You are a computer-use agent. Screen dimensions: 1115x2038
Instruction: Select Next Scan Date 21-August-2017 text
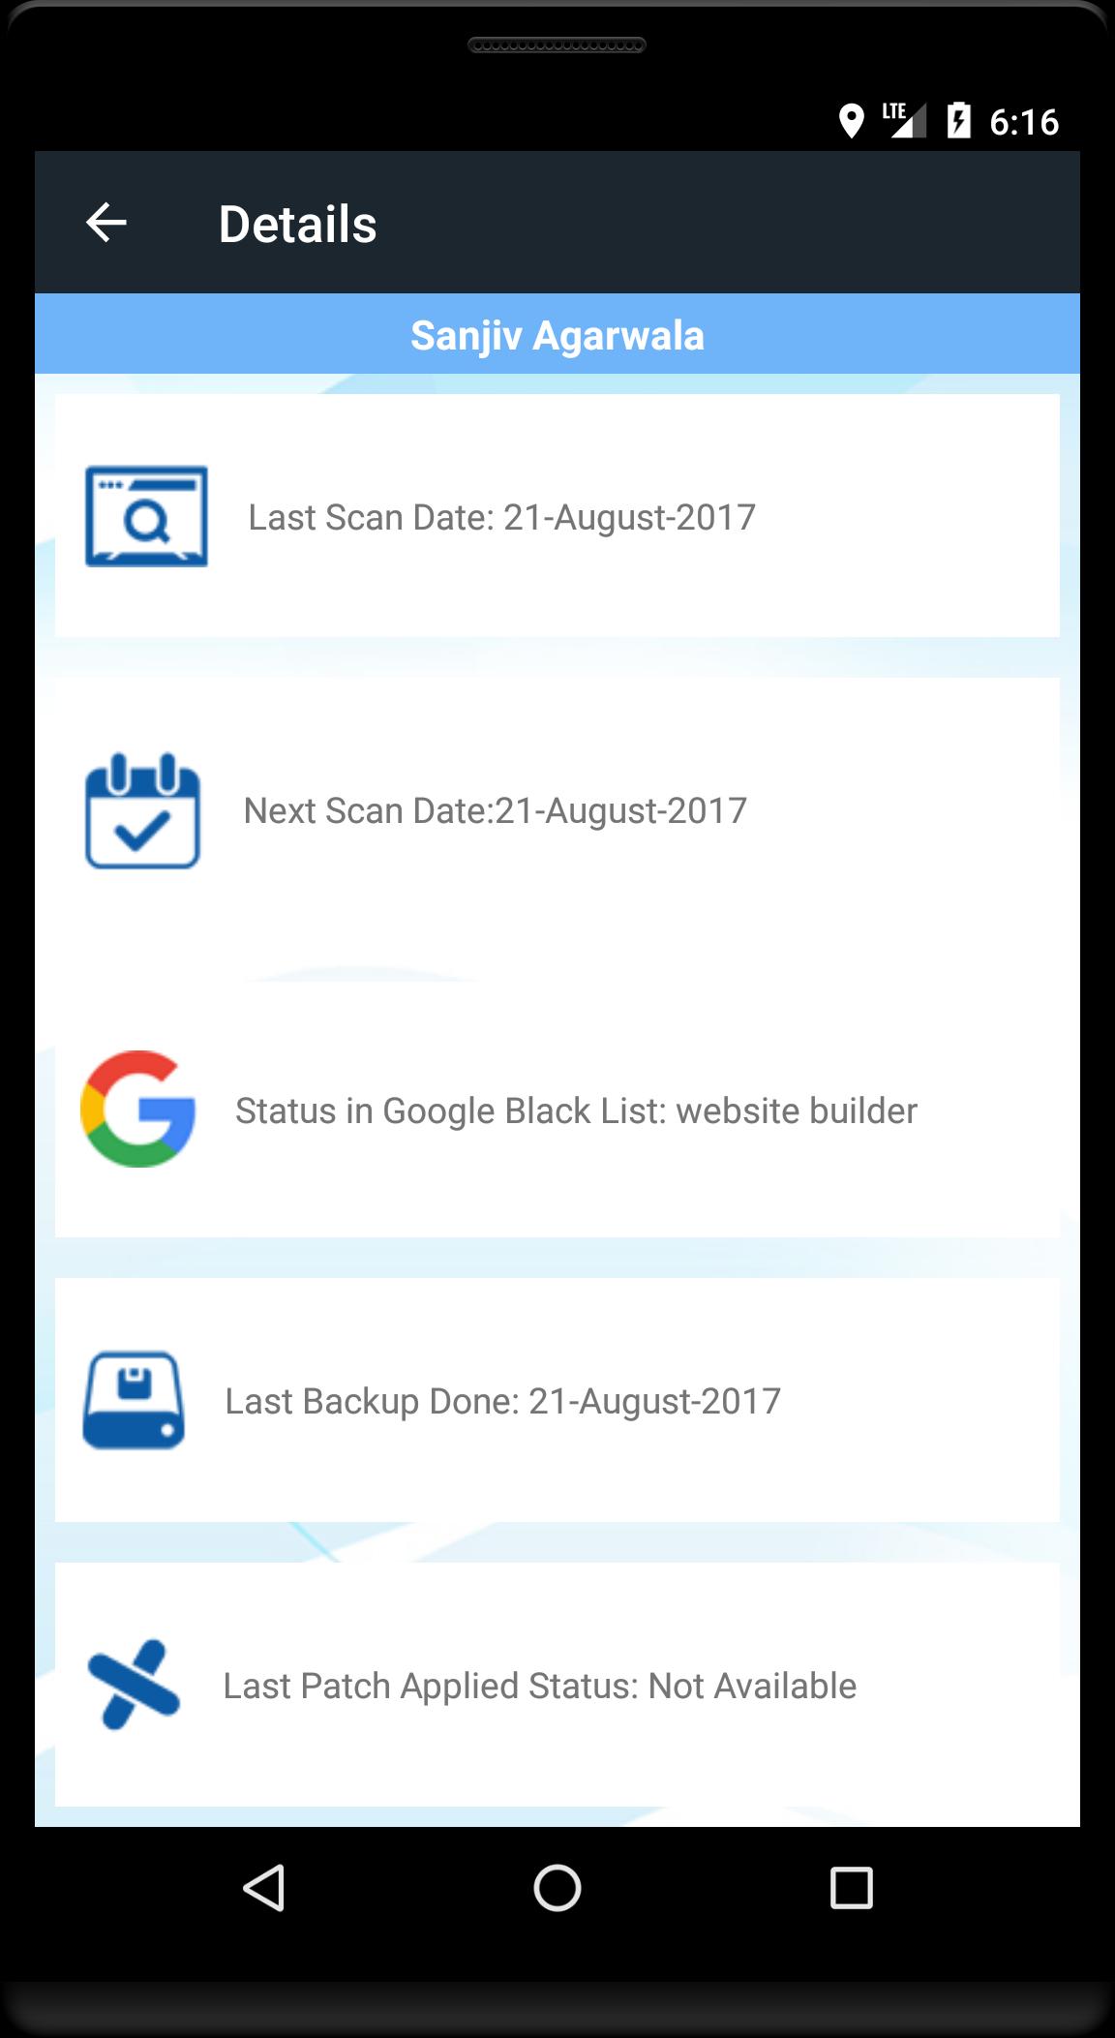pyautogui.click(x=495, y=811)
